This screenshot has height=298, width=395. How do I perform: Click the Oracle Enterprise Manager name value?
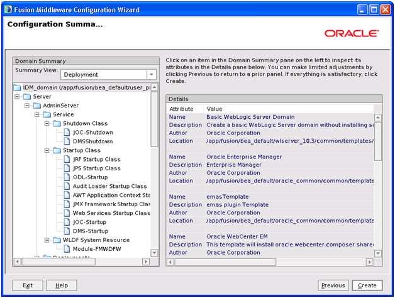coord(244,157)
